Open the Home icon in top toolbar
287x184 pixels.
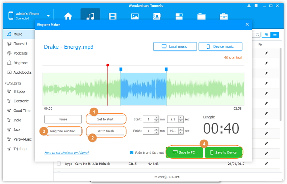click(x=68, y=16)
